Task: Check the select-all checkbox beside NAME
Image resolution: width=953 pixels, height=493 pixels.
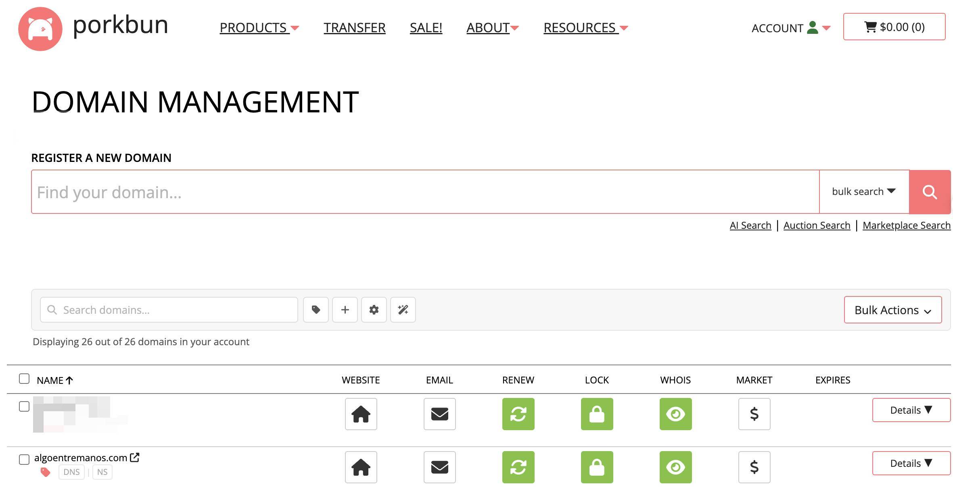Action: [24, 379]
